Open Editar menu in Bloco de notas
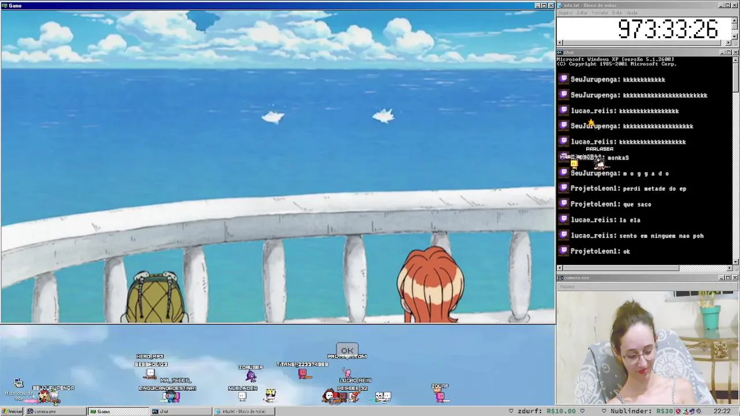Viewport: 740px width, 416px height. pos(582,13)
